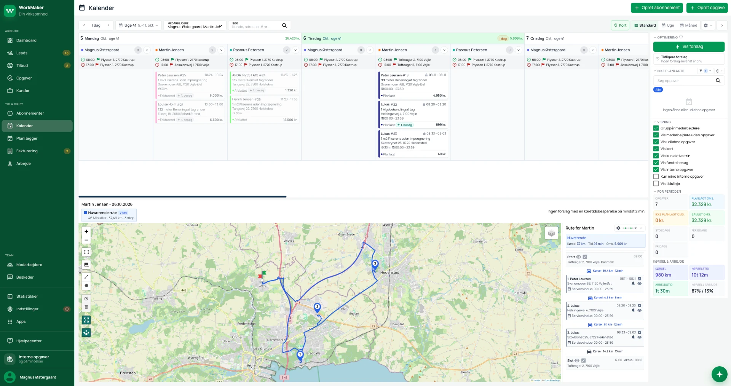
Task: Select the draw polygon map tool
Action: pos(86,286)
